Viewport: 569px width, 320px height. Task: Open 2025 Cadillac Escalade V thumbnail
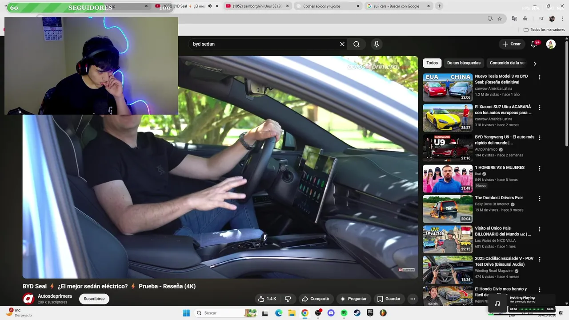(447, 270)
